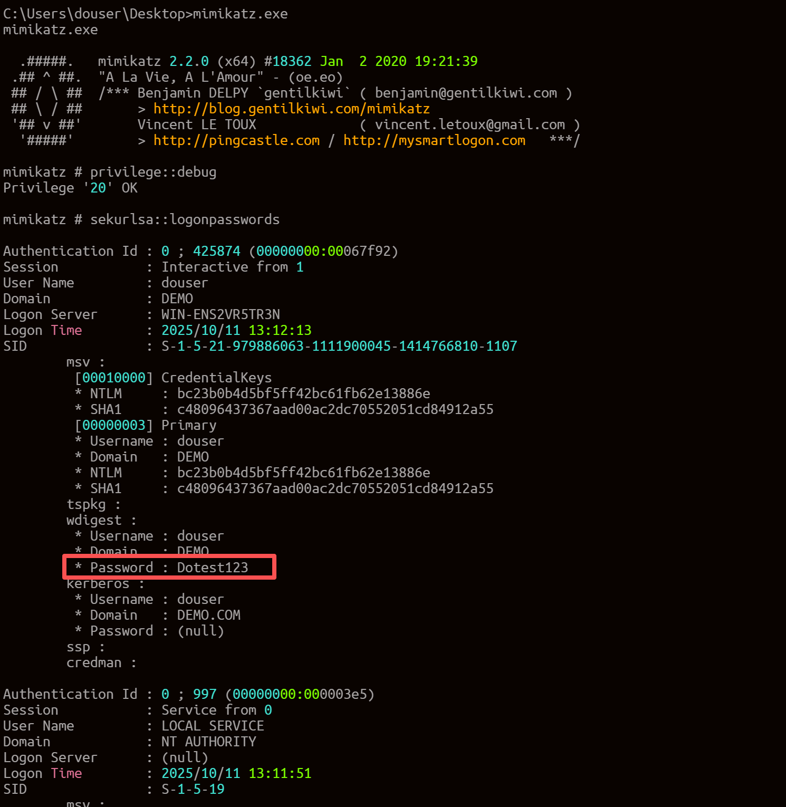
Task: Select the hex id 00000000:00067f92
Action: tap(323, 252)
